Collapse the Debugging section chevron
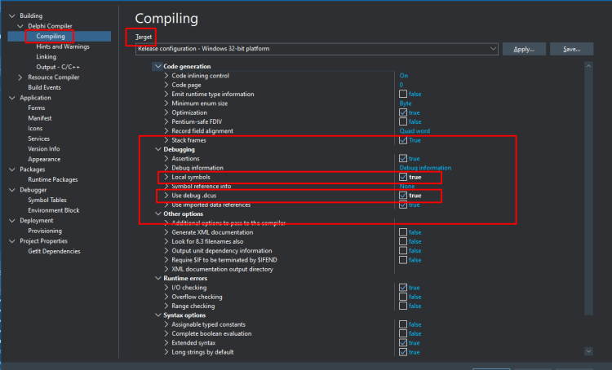The height and width of the screenshot is (370, 612). point(158,149)
